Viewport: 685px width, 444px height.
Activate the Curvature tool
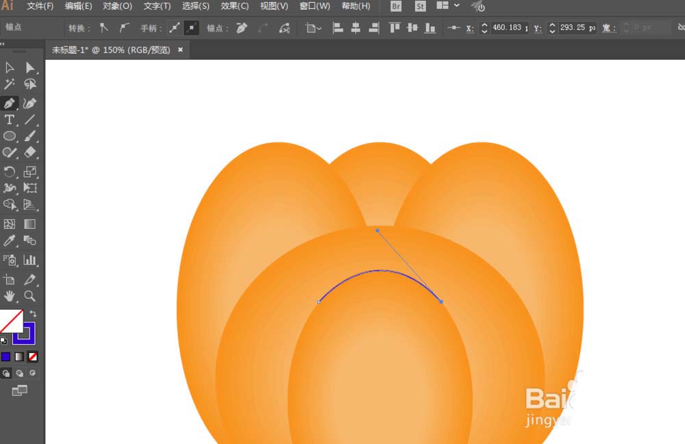29,103
